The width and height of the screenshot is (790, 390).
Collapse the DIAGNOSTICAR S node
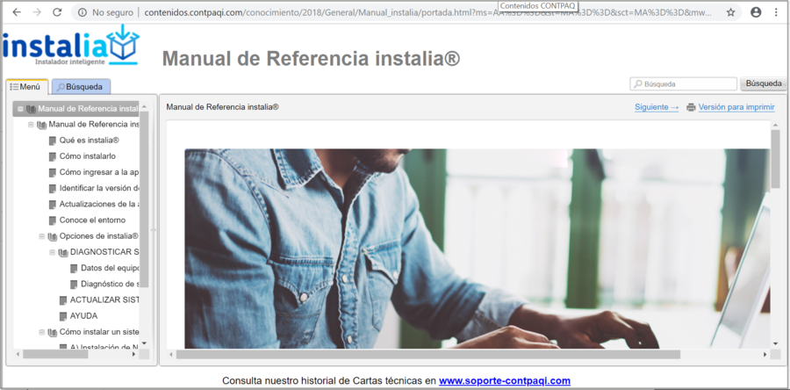tap(52, 252)
